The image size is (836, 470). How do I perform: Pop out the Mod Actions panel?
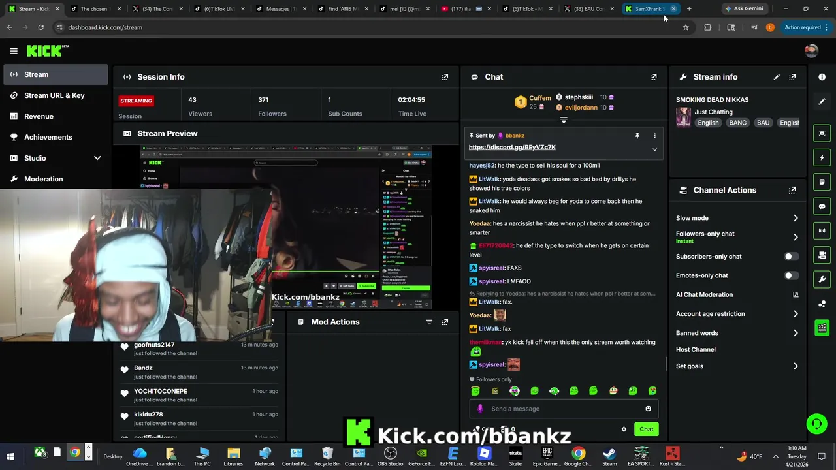[445, 322]
